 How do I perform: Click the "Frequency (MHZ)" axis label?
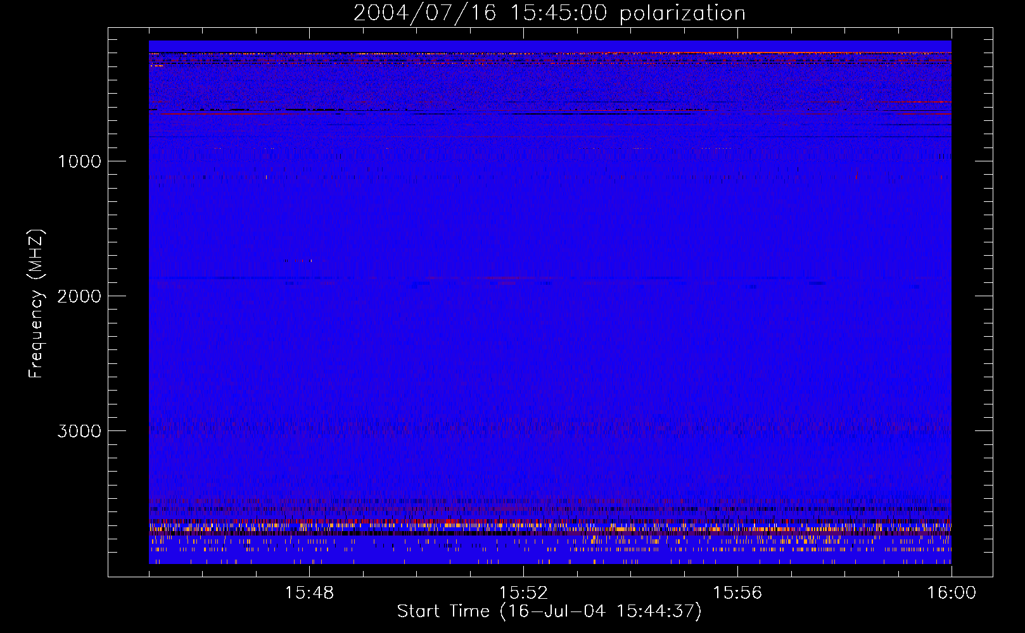tap(36, 304)
